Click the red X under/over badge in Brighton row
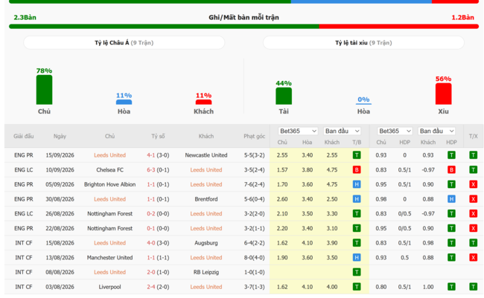Viewport: 484px width, 298px height. [x=473, y=184]
